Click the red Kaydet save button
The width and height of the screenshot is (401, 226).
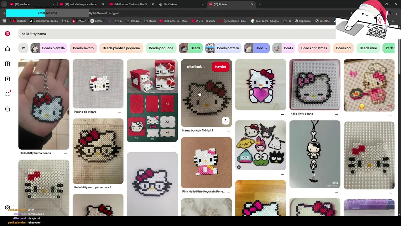point(221,67)
